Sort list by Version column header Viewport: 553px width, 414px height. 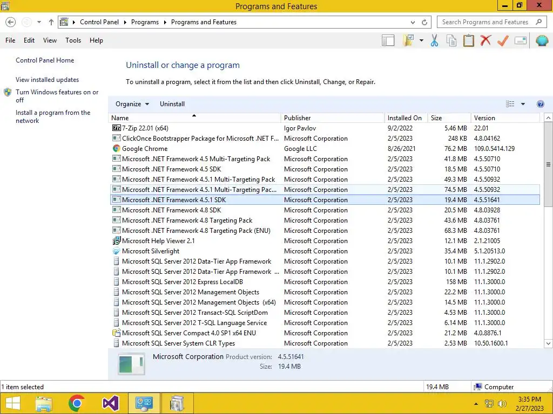(505, 118)
